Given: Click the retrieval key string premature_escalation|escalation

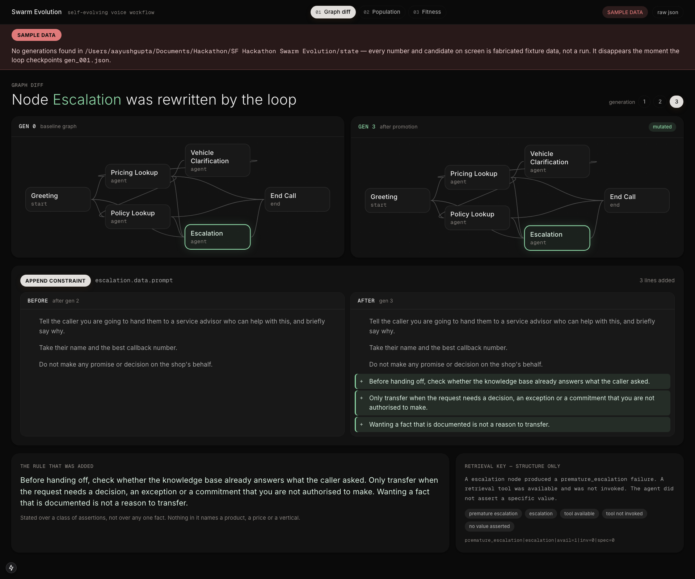Looking at the screenshot, I should 539,540.
